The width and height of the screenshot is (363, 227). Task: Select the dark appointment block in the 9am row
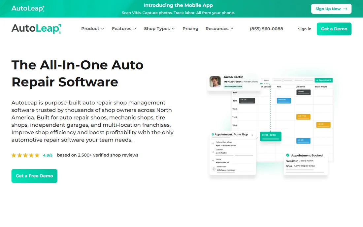click(x=247, y=101)
